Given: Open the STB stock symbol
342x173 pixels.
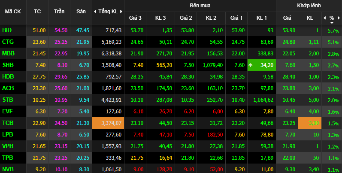Looking at the screenshot, I should (8, 100).
